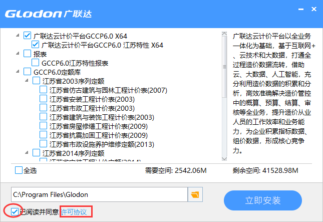
Task: Click the install path input field
Action: coord(100,194)
